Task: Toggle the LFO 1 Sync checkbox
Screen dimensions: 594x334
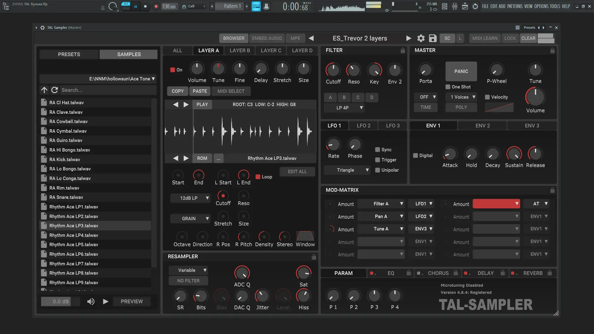Action: coord(377,150)
